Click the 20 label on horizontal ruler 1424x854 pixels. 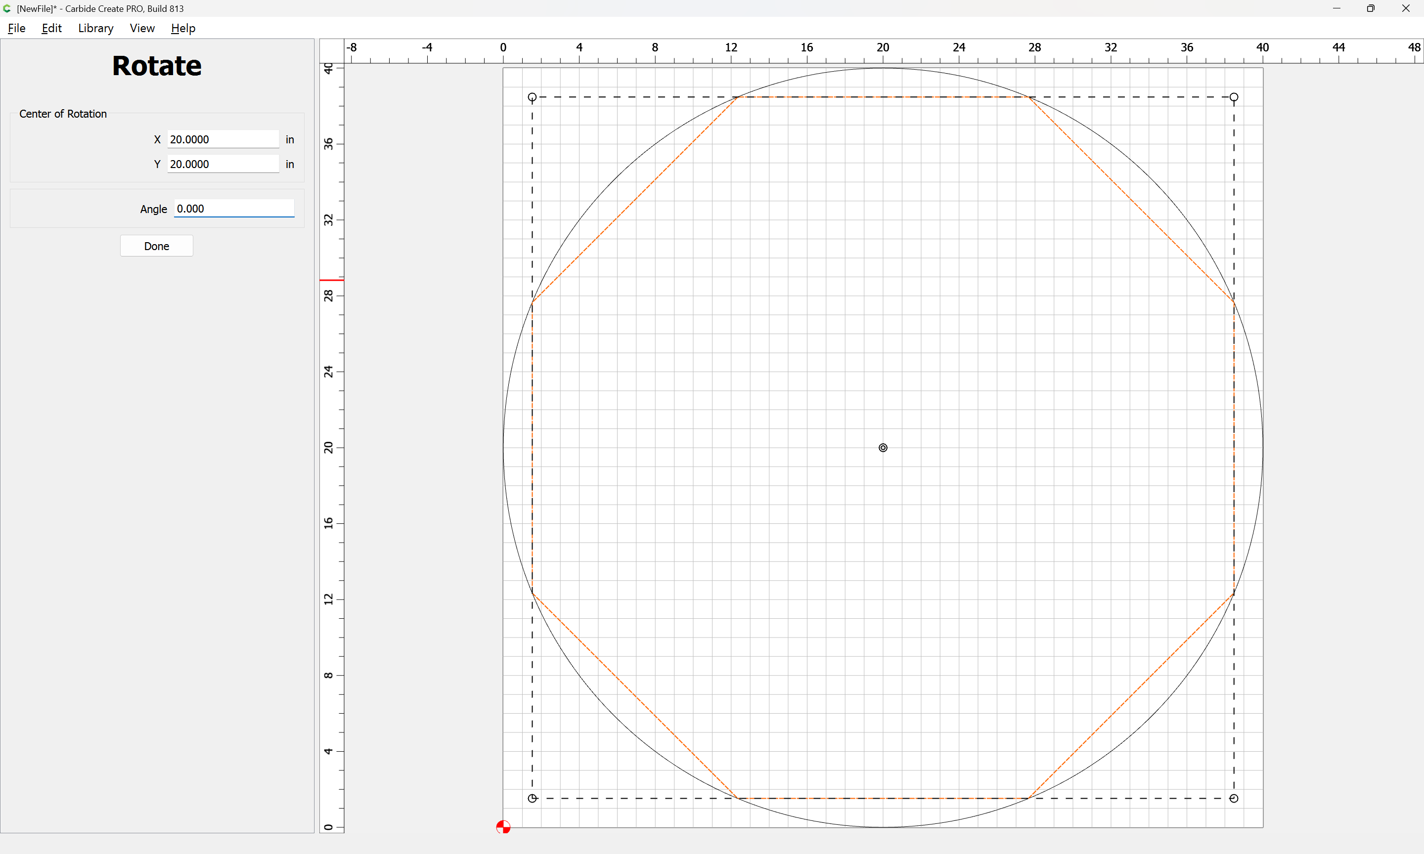[x=883, y=47]
